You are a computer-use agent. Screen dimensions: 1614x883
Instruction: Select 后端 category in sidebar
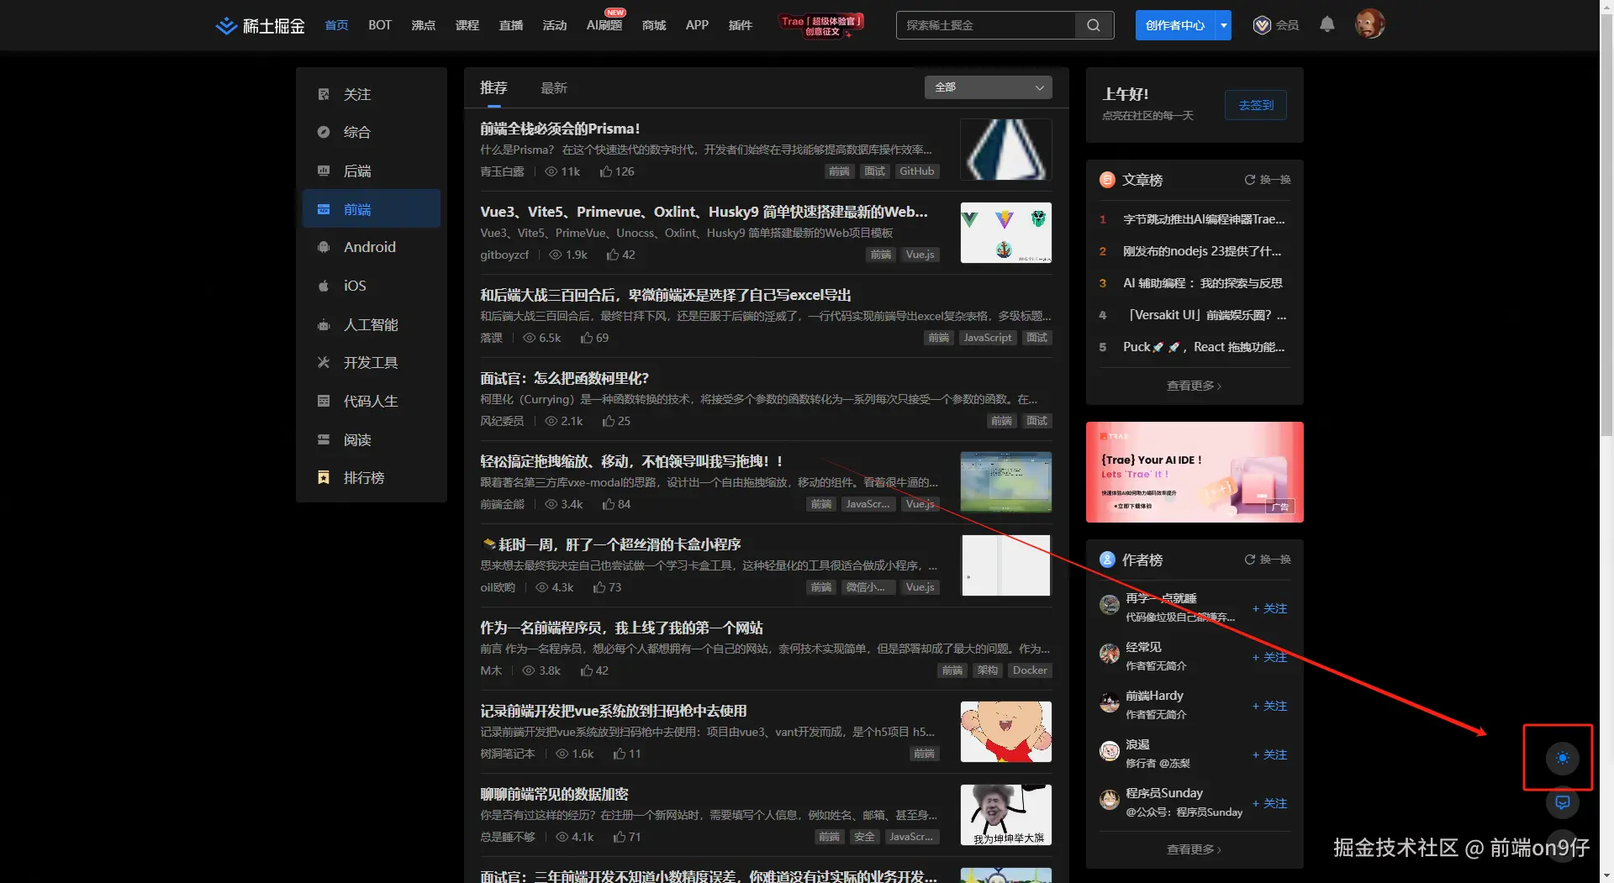pos(371,171)
